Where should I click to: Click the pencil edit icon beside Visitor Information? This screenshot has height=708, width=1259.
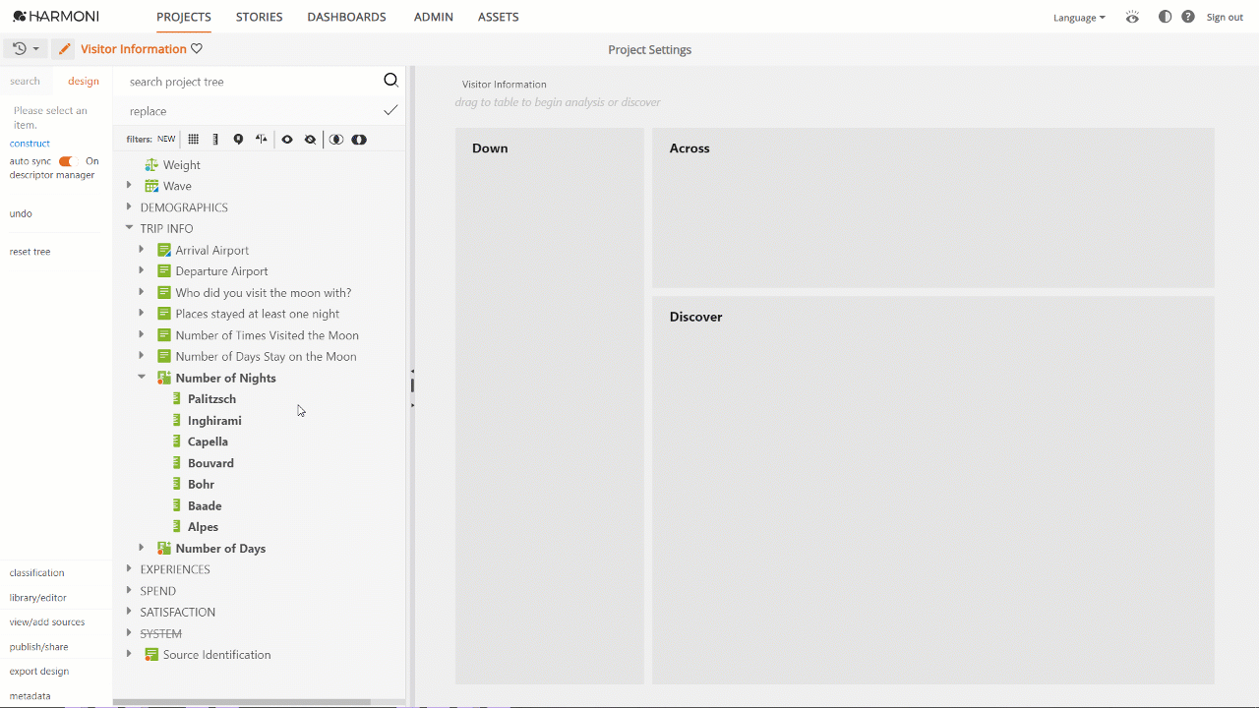(64, 49)
